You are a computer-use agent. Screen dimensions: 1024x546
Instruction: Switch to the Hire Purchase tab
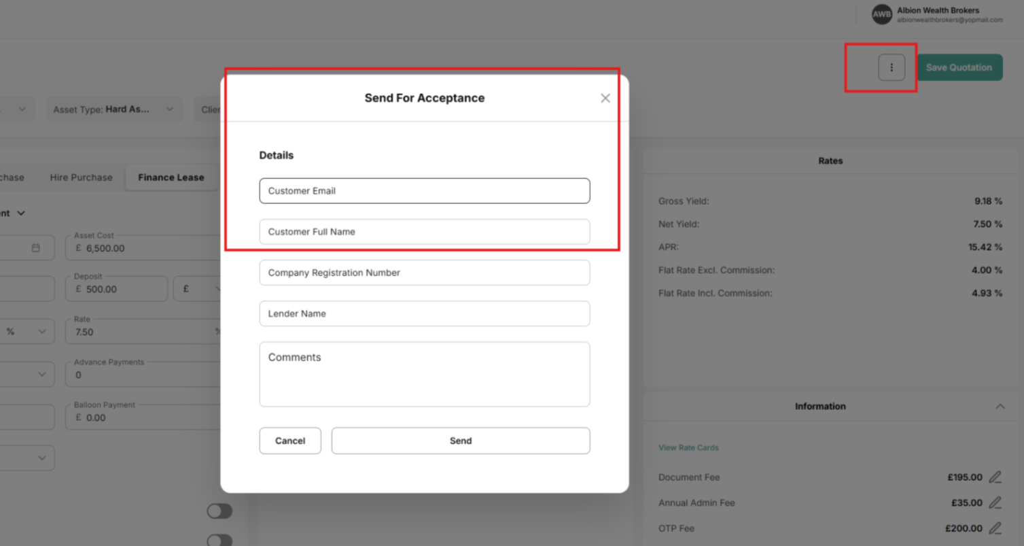(x=81, y=177)
